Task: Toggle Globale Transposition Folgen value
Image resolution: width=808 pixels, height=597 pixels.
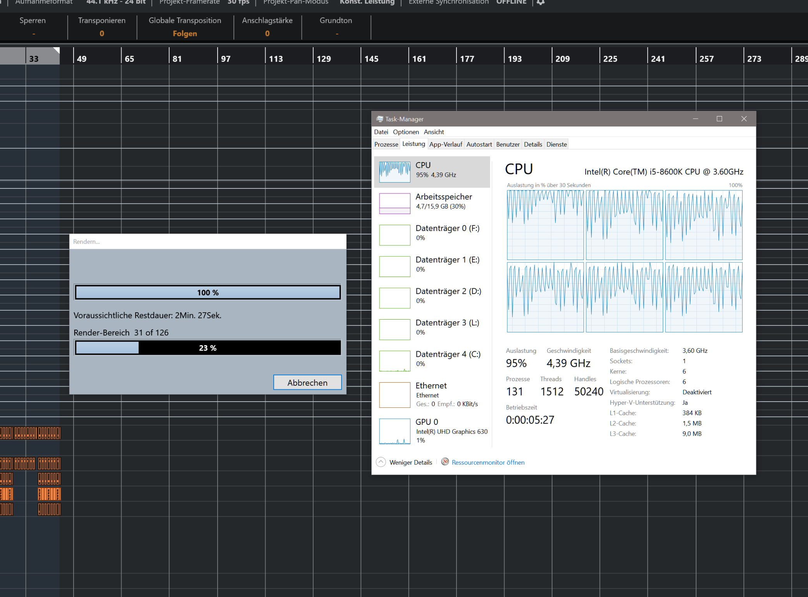Action: pyautogui.click(x=185, y=34)
